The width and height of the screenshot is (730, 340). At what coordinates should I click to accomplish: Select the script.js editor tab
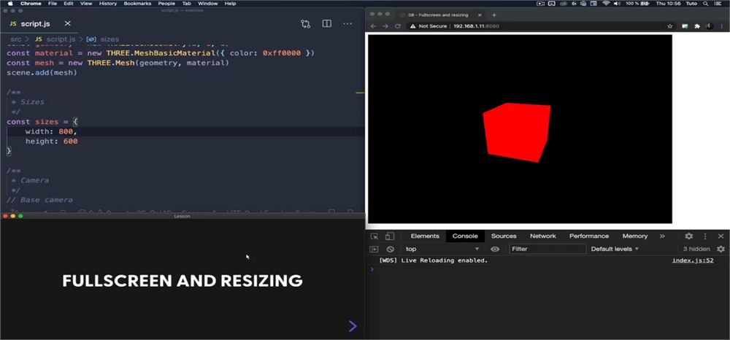pyautogui.click(x=36, y=23)
